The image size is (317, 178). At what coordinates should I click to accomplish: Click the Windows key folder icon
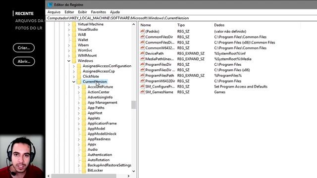pyautogui.click(x=74, y=61)
